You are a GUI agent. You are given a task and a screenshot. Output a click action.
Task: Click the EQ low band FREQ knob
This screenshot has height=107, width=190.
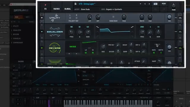click(x=71, y=32)
